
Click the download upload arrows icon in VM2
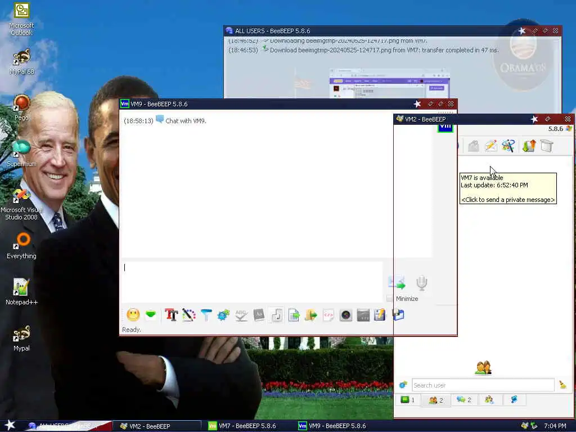(529, 146)
